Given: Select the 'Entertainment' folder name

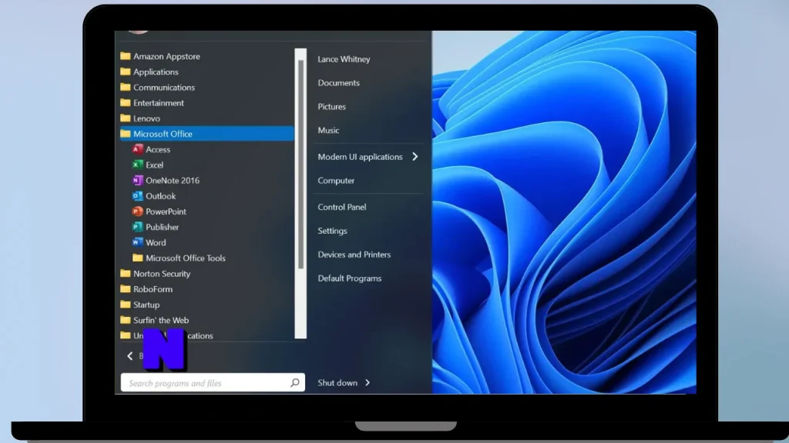Looking at the screenshot, I should (x=159, y=103).
